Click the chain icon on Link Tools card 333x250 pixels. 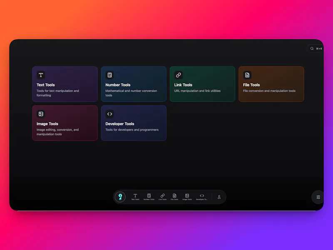tap(179, 75)
